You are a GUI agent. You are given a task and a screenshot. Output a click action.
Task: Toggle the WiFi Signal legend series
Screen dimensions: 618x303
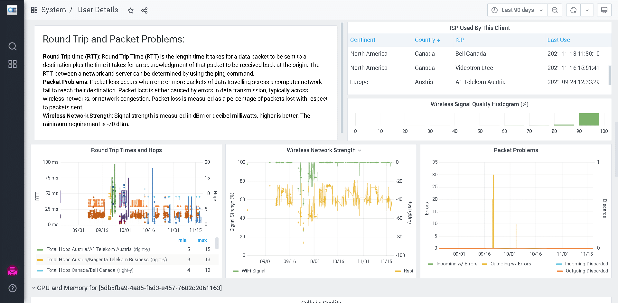click(253, 271)
